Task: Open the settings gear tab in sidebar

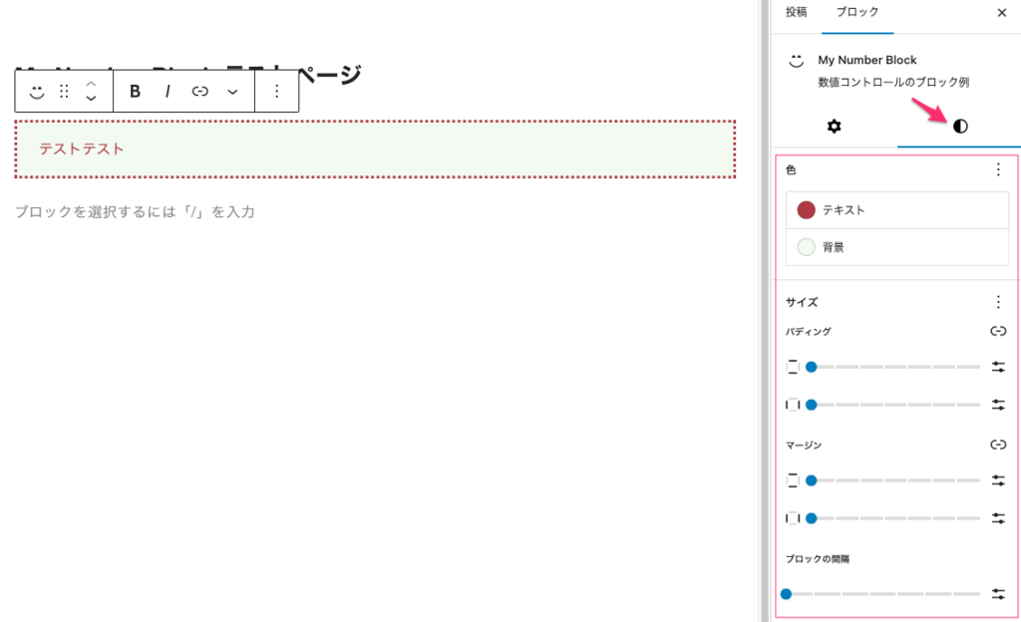Action: point(835,127)
